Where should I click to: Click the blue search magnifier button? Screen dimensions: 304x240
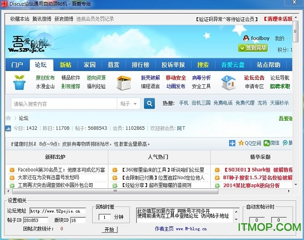[x=149, y=104]
